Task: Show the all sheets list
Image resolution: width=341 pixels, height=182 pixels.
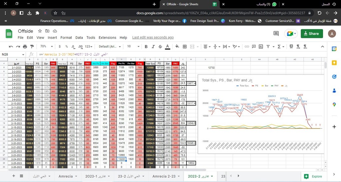Action: [x=21, y=176]
